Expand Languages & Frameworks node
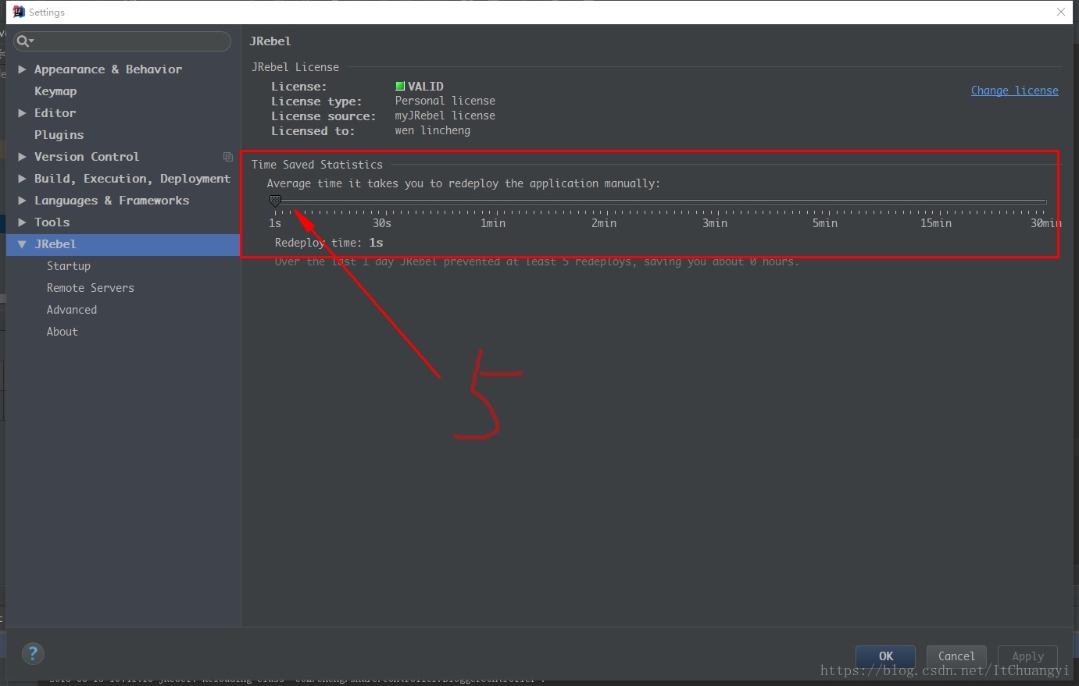Image resolution: width=1079 pixels, height=686 pixels. 22,201
